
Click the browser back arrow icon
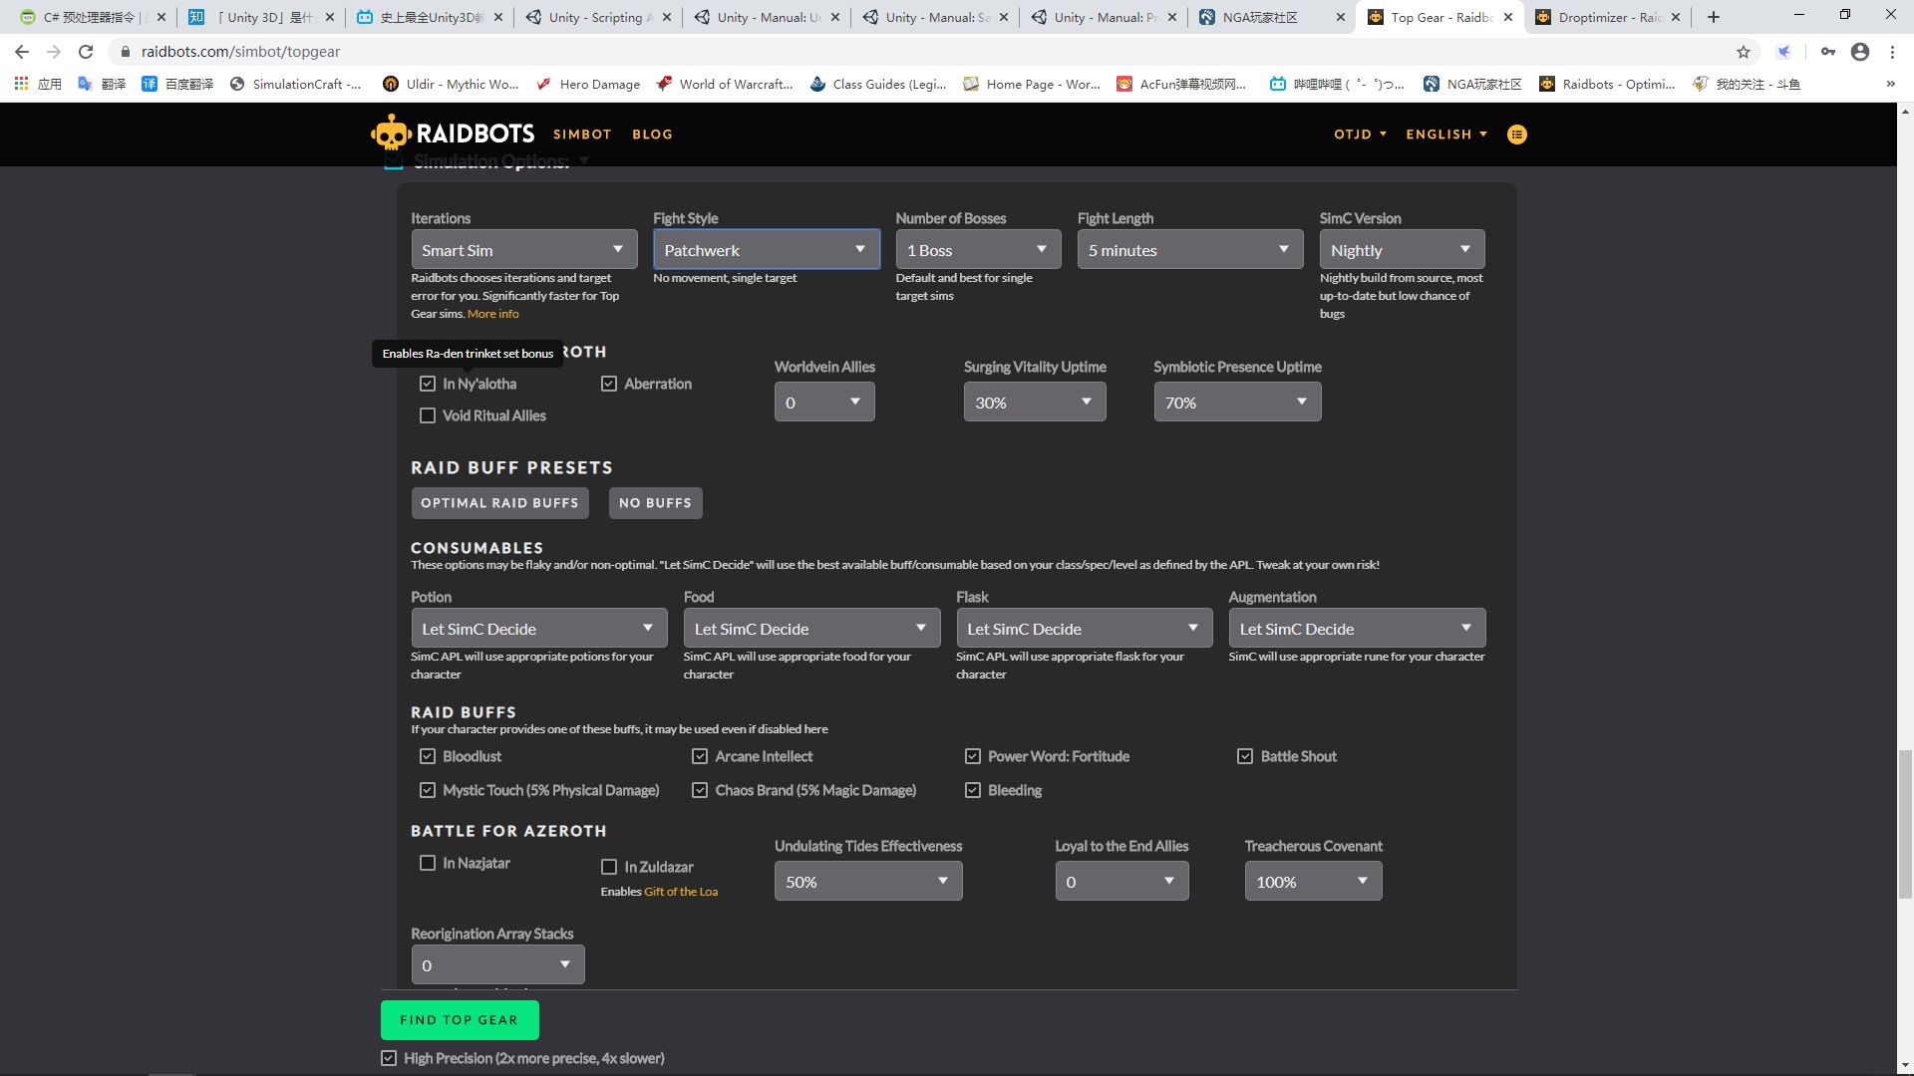[22, 52]
